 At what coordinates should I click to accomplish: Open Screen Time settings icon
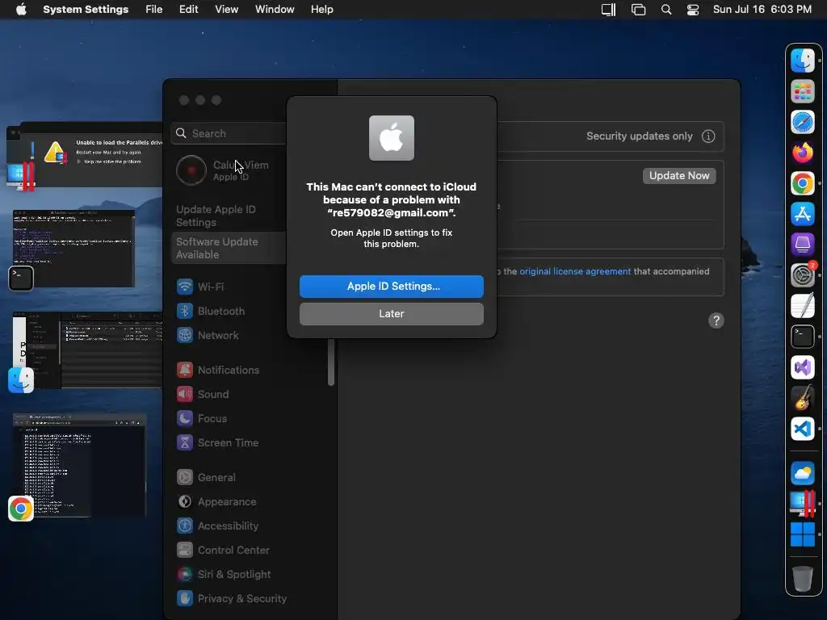[x=185, y=443]
